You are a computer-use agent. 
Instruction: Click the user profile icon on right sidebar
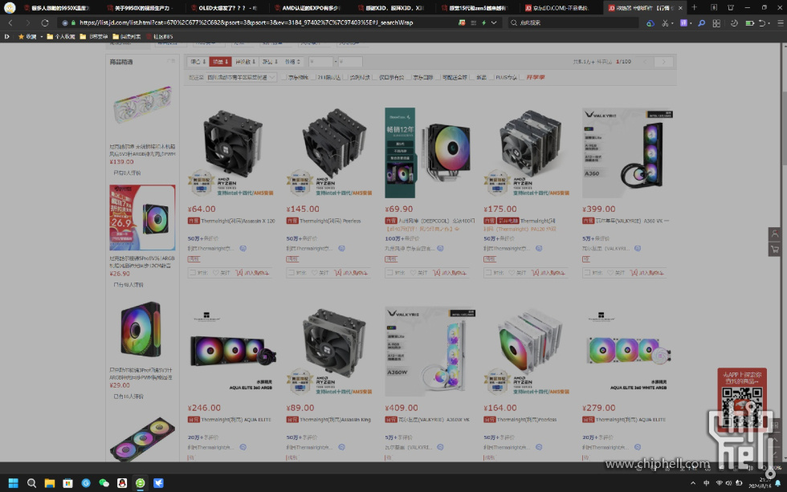774,234
